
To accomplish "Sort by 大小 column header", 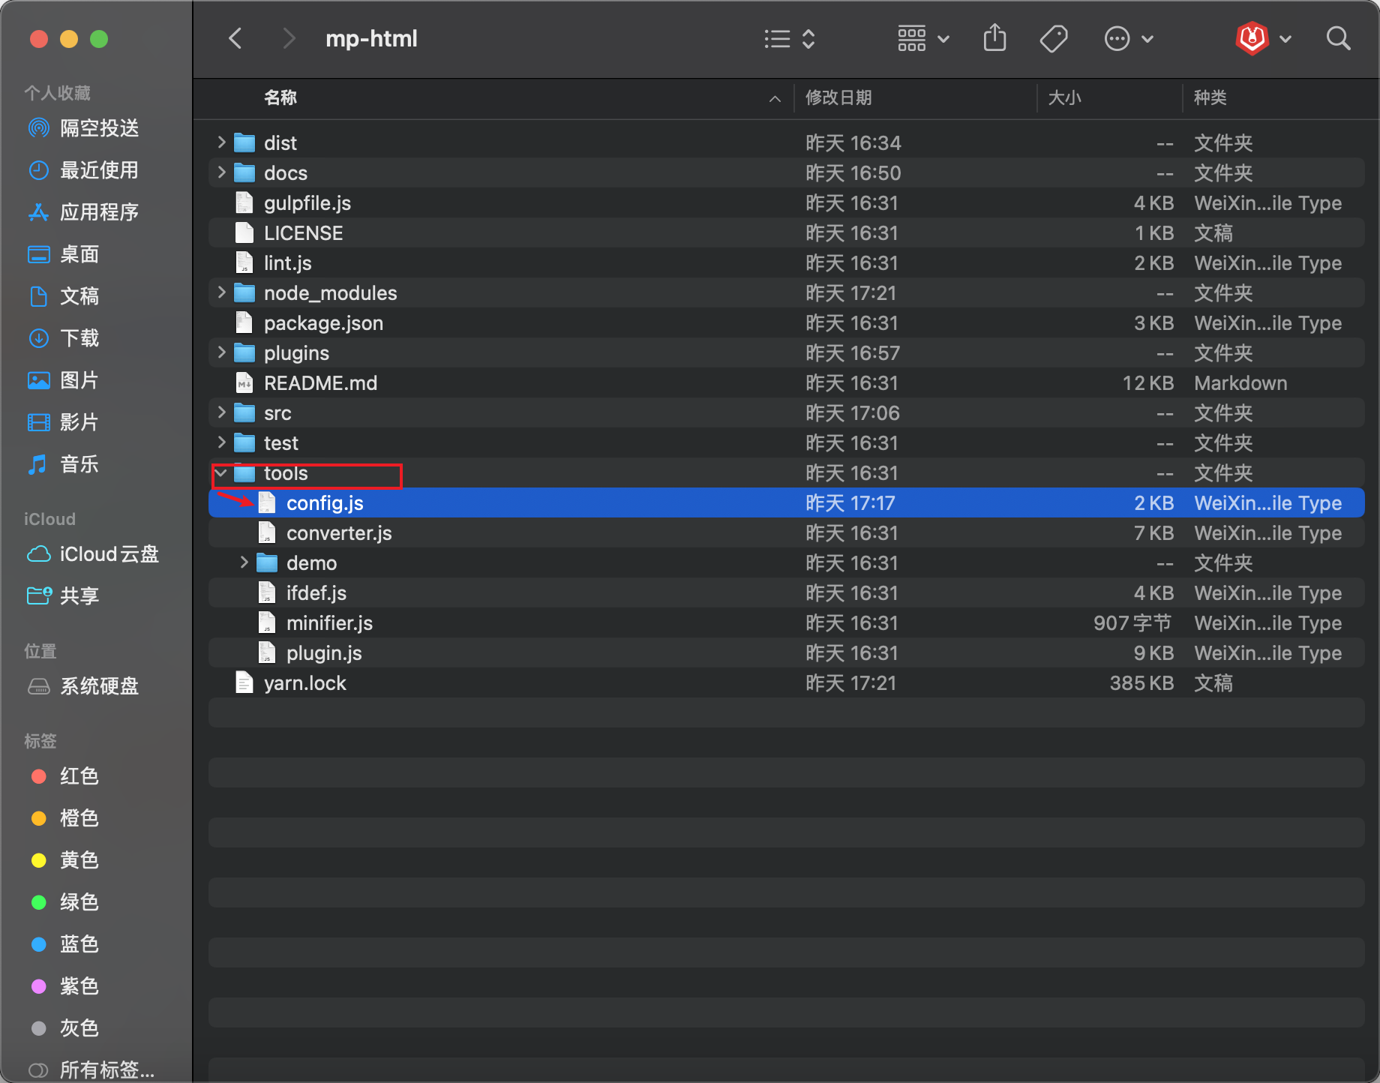I will click(x=1064, y=97).
